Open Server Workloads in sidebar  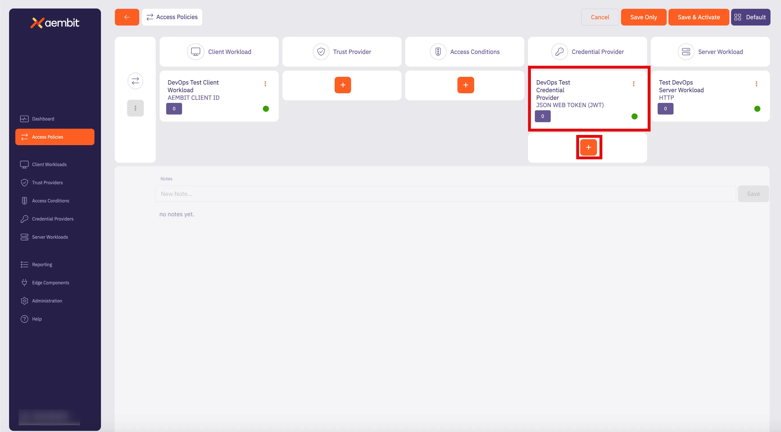pyautogui.click(x=55, y=237)
